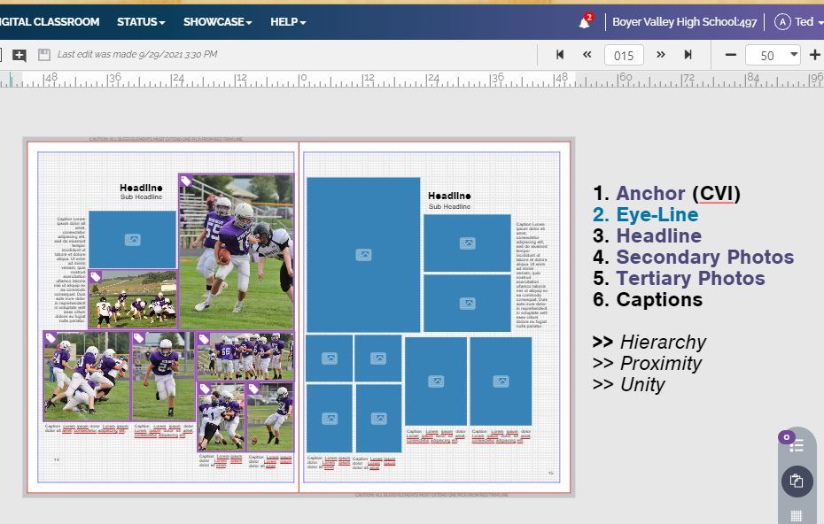
Task: Jump to the last page
Action: click(688, 55)
